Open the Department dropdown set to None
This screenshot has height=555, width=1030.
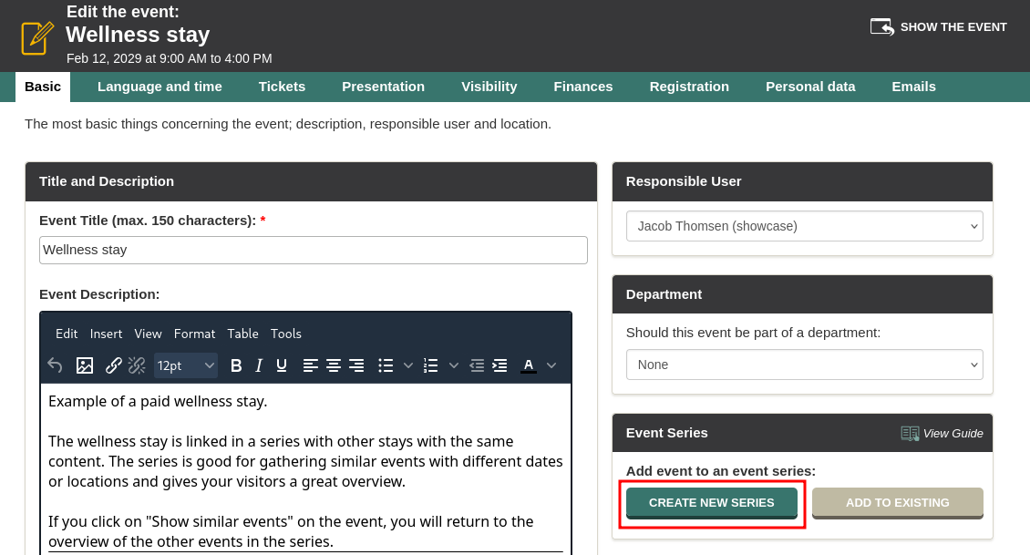(x=804, y=365)
